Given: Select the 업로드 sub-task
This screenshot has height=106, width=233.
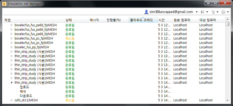Looking at the screenshot, I should [24, 87].
